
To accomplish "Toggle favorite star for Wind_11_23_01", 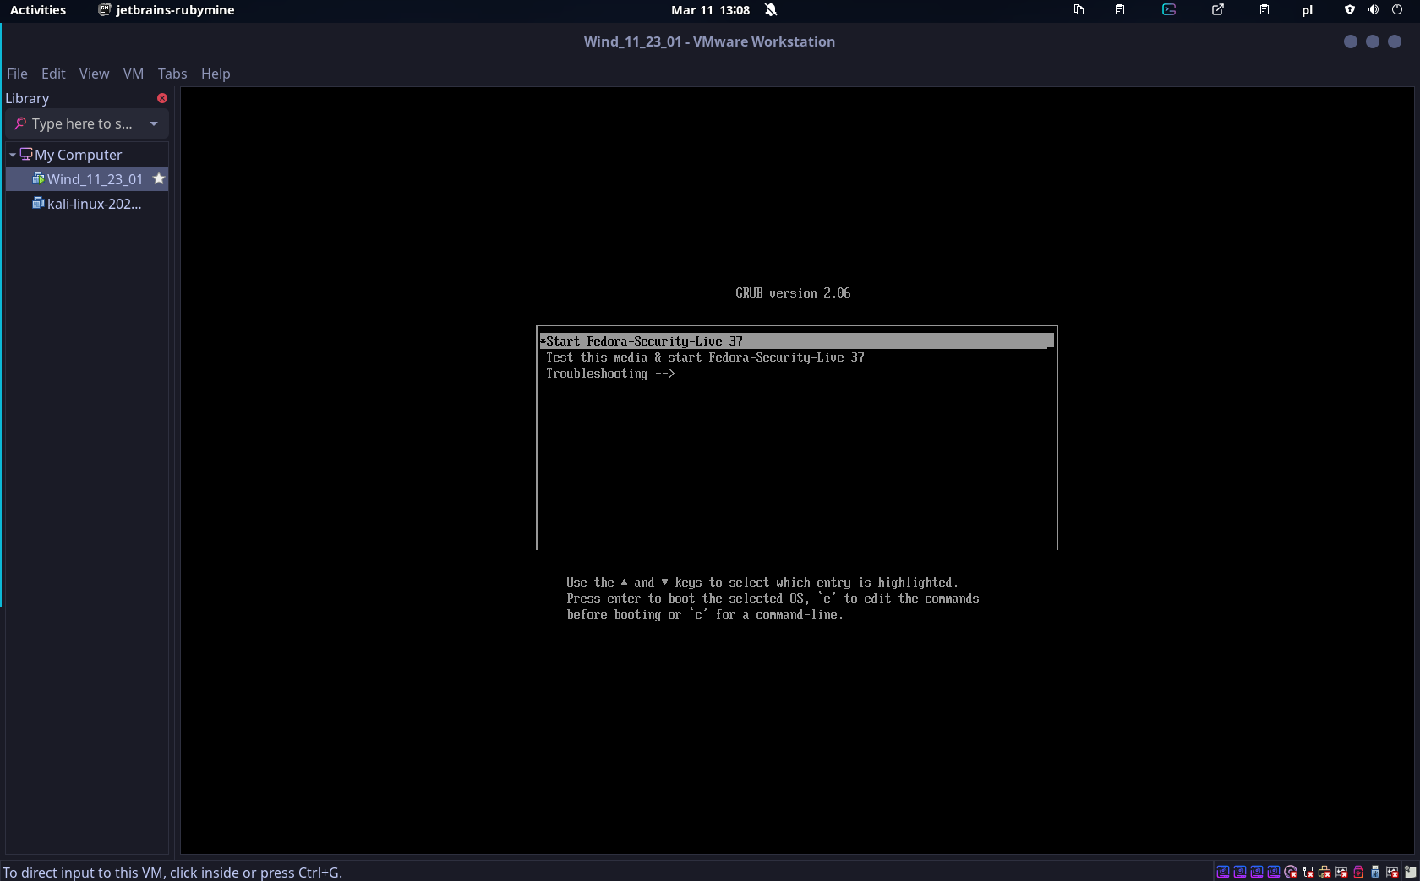I will (159, 178).
